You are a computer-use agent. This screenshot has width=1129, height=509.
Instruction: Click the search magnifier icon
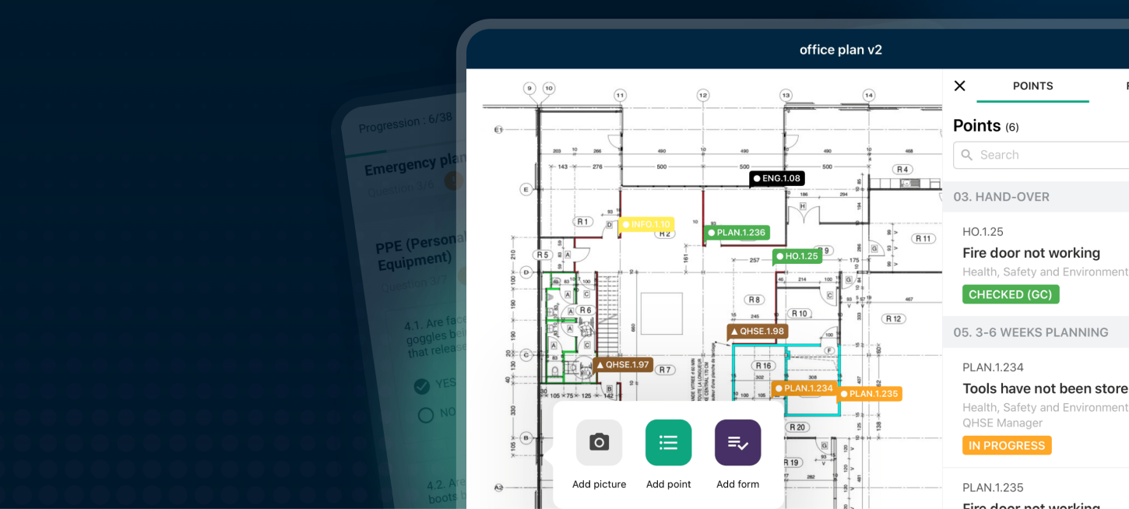point(967,155)
